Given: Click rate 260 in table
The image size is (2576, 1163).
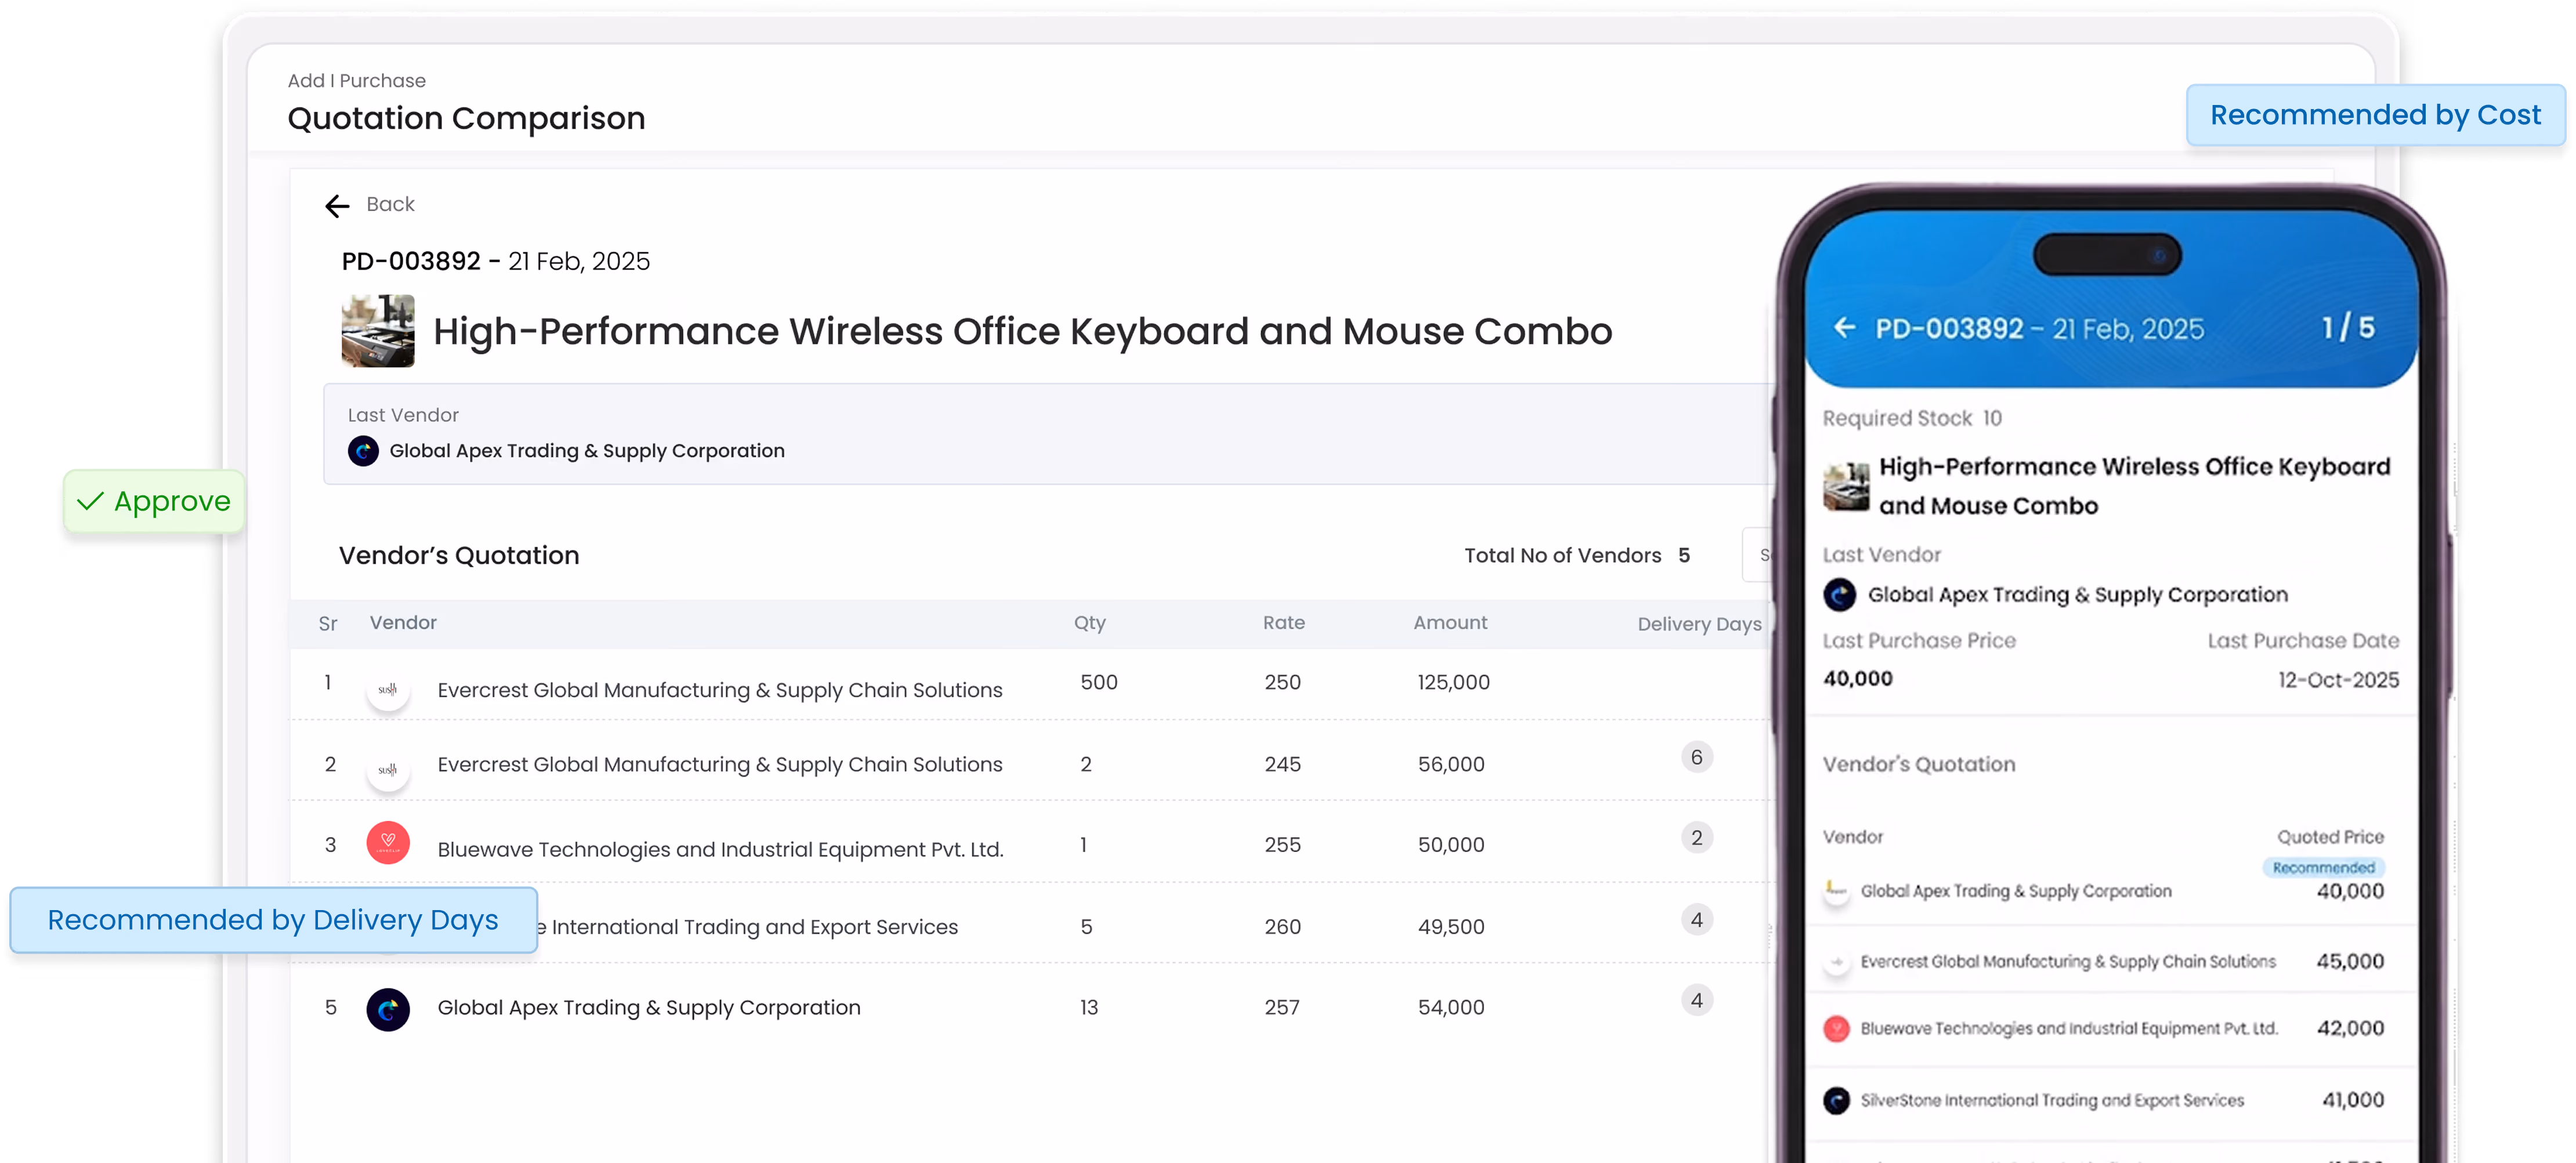Looking at the screenshot, I should coord(1282,927).
